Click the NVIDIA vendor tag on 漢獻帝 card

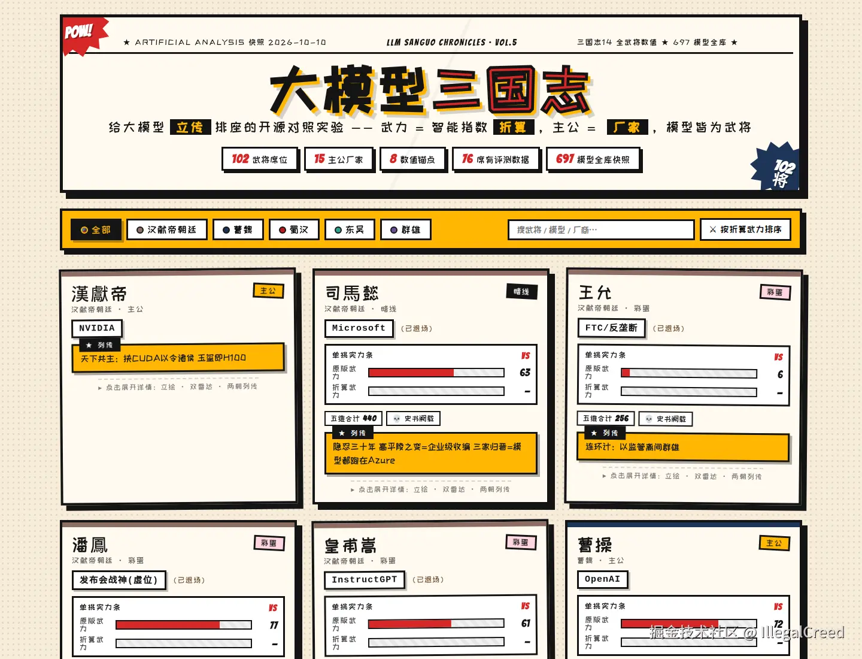pos(97,328)
